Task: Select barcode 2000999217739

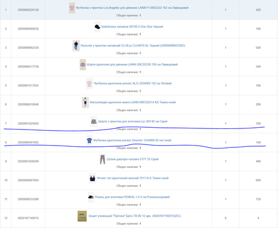Action: coord(28,67)
